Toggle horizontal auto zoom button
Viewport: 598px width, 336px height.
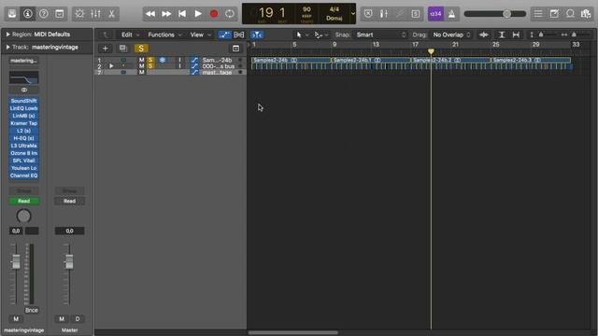[x=516, y=35]
